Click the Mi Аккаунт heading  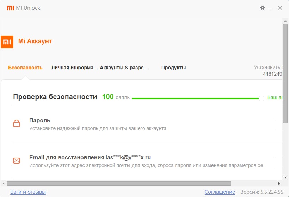35,41
